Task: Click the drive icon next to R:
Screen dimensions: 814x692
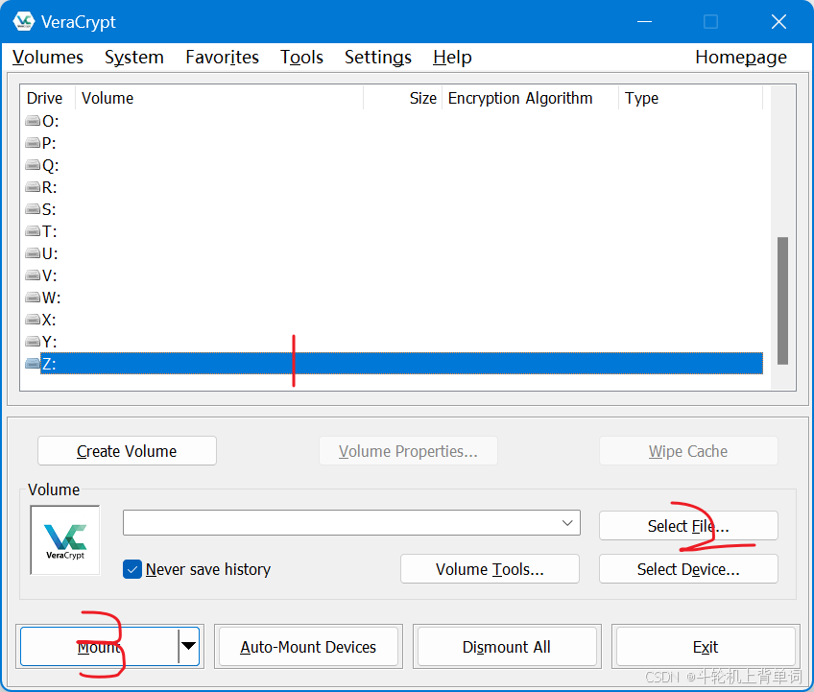Action: click(33, 187)
